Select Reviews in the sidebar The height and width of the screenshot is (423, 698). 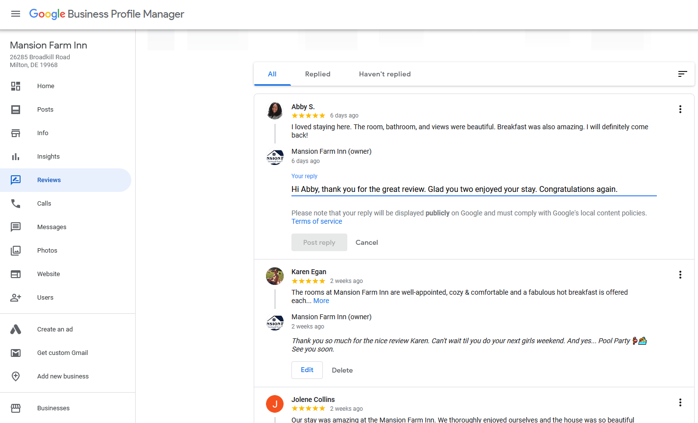point(66,180)
